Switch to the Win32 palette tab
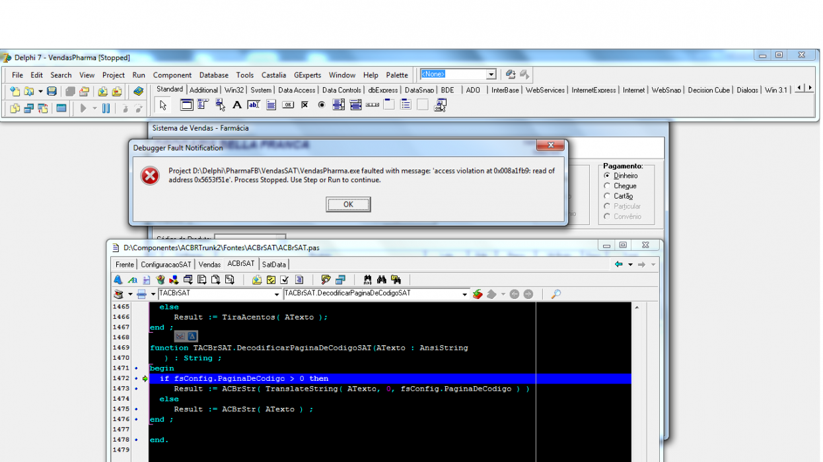Screen dimensions: 823x462 tap(234, 90)
